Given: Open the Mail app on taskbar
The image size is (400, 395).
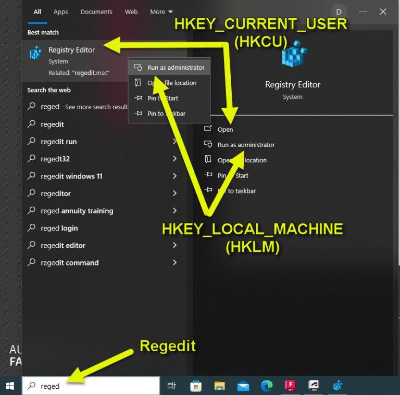Looking at the screenshot, I should tap(243, 386).
